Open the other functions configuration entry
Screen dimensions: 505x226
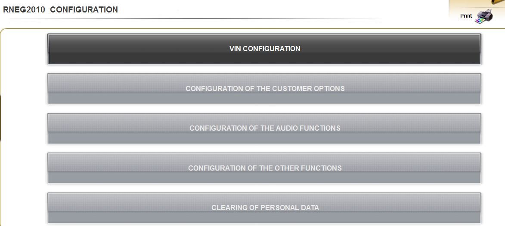[x=264, y=168]
